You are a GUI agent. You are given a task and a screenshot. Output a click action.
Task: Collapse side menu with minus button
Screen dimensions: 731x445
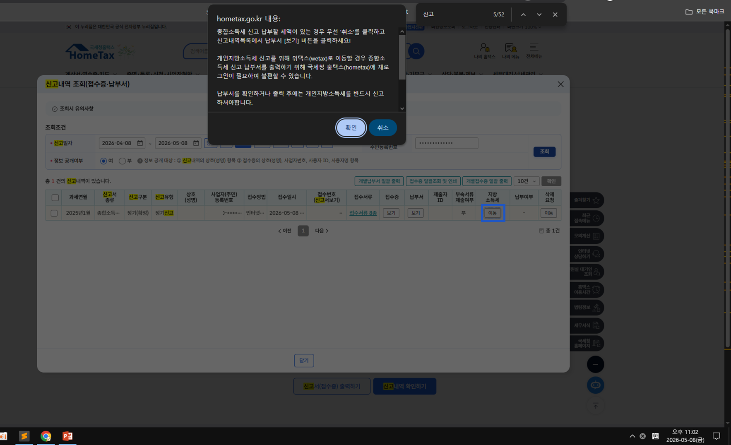pos(595,364)
